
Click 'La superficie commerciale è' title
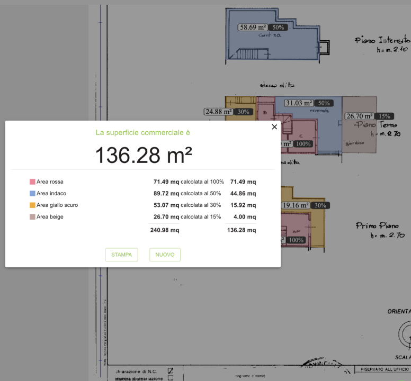point(143,132)
